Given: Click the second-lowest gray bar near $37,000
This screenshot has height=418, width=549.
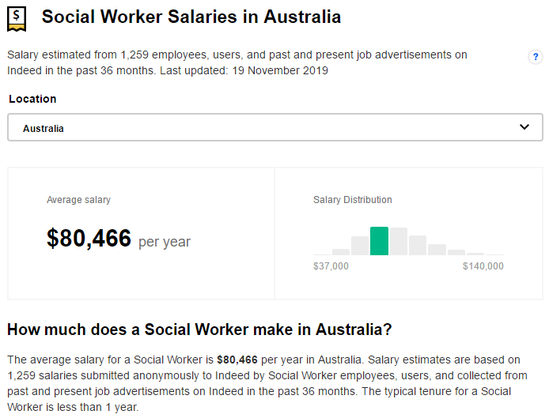Looking at the screenshot, I should [x=341, y=252].
